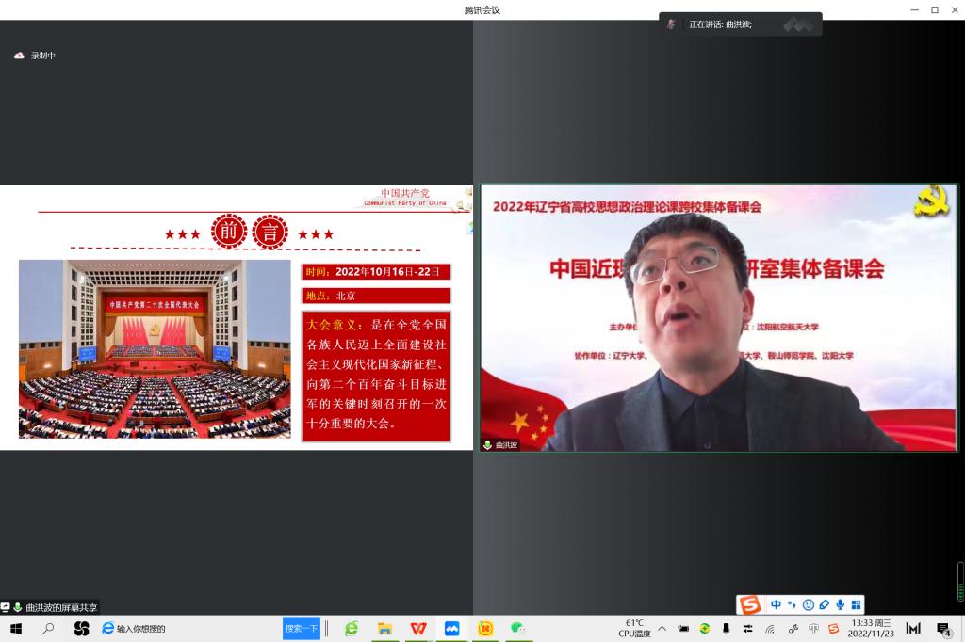The height and width of the screenshot is (642, 965).
Task: Open the Sogou emoji panel
Action: coord(808,604)
